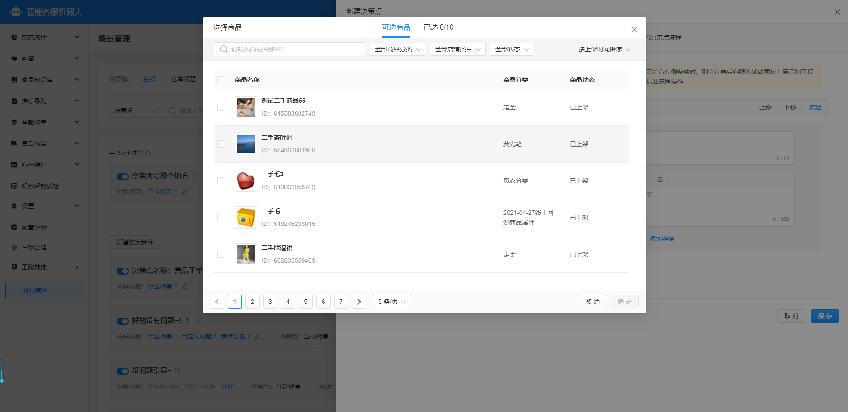This screenshot has height=412, width=848.
Task: Check the box for 二手茶叶01
Action: [x=221, y=144]
